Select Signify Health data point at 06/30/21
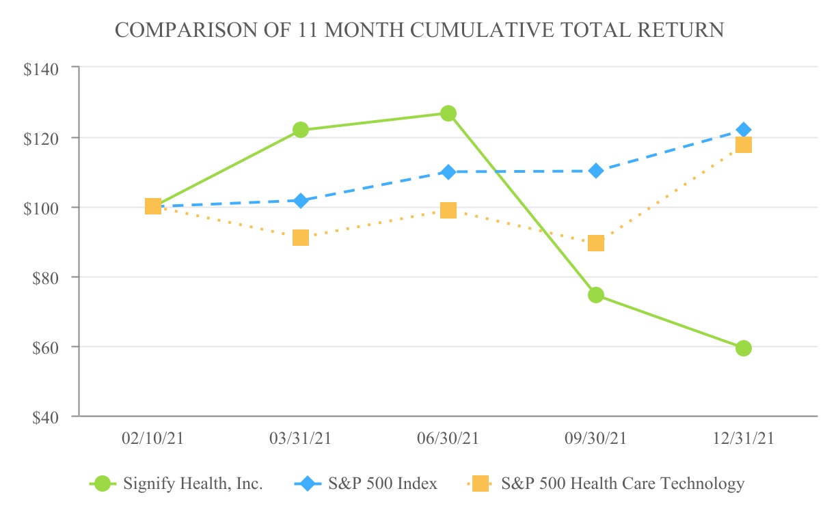This screenshot has height=519, width=838. [x=448, y=113]
